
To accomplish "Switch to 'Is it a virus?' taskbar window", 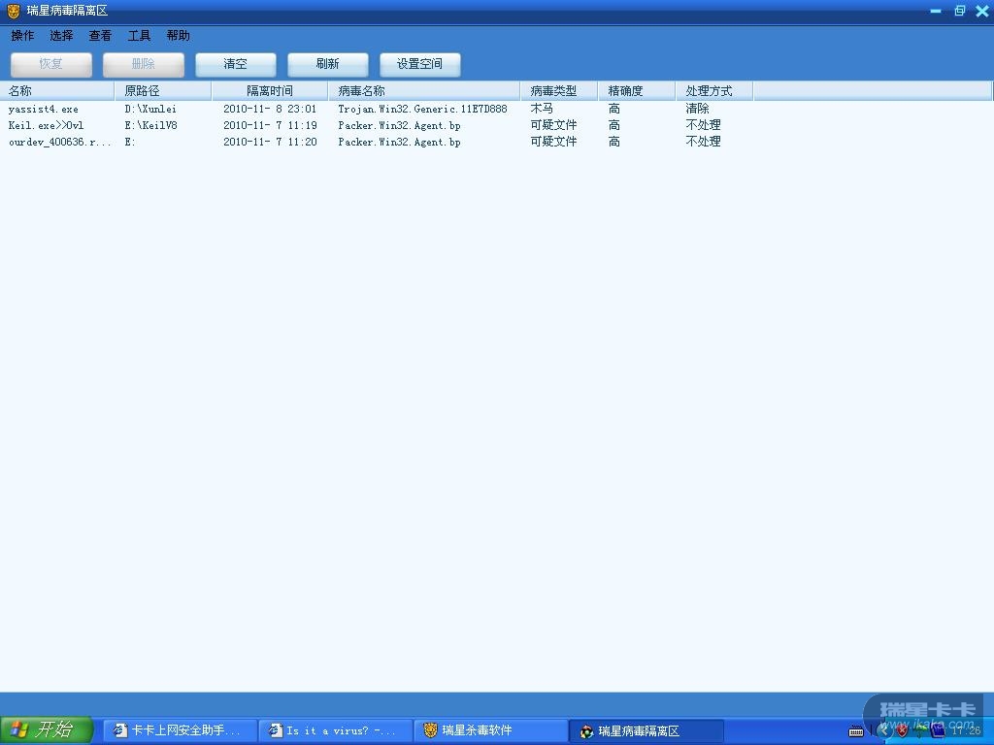I will [x=336, y=730].
